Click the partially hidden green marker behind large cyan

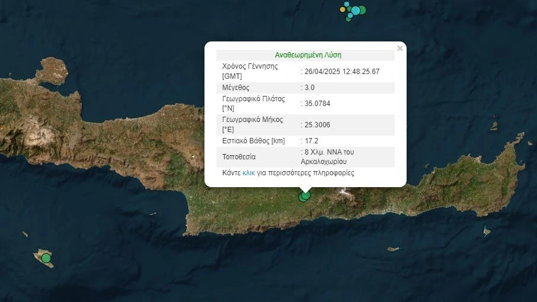click(349, 9)
